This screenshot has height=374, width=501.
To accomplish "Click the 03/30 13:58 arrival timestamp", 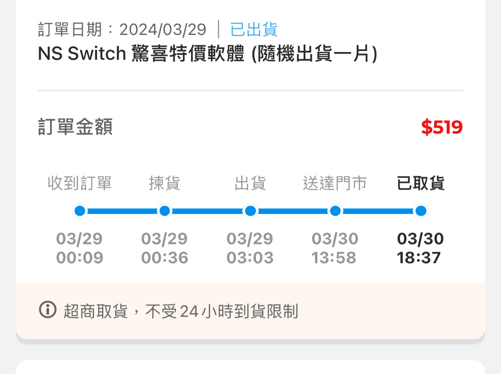I will 335,248.
